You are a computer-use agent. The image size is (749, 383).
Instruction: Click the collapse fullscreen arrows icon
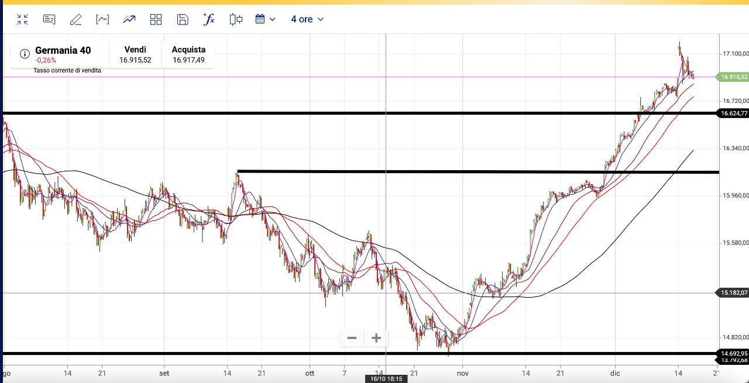click(22, 19)
